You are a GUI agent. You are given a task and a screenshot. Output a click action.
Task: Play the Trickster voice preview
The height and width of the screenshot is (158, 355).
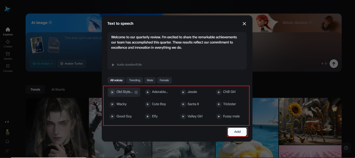pos(219,104)
